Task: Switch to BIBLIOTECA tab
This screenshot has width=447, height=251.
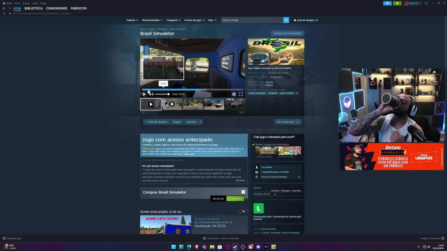Action: (34, 8)
